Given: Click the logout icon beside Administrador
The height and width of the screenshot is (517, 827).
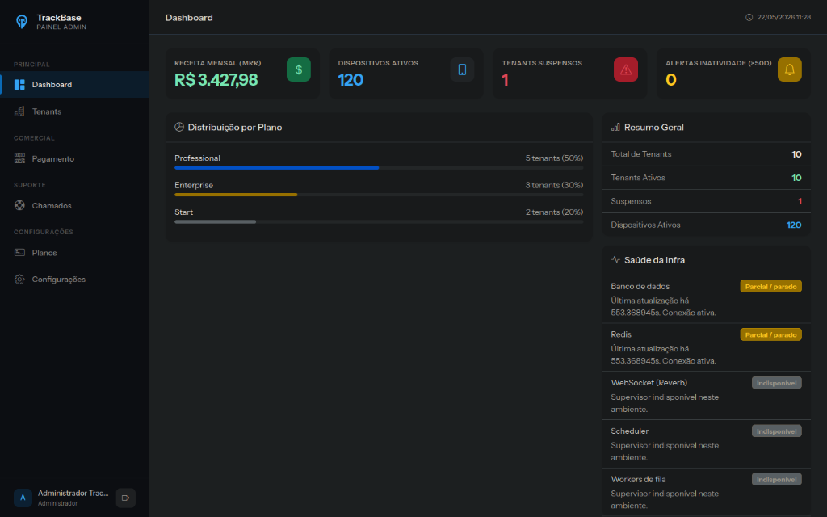Looking at the screenshot, I should tap(125, 498).
